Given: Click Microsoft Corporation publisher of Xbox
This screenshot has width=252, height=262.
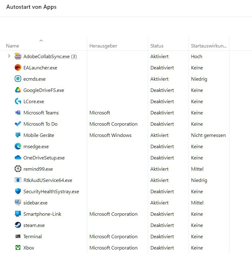Looking at the screenshot, I should (113, 248).
